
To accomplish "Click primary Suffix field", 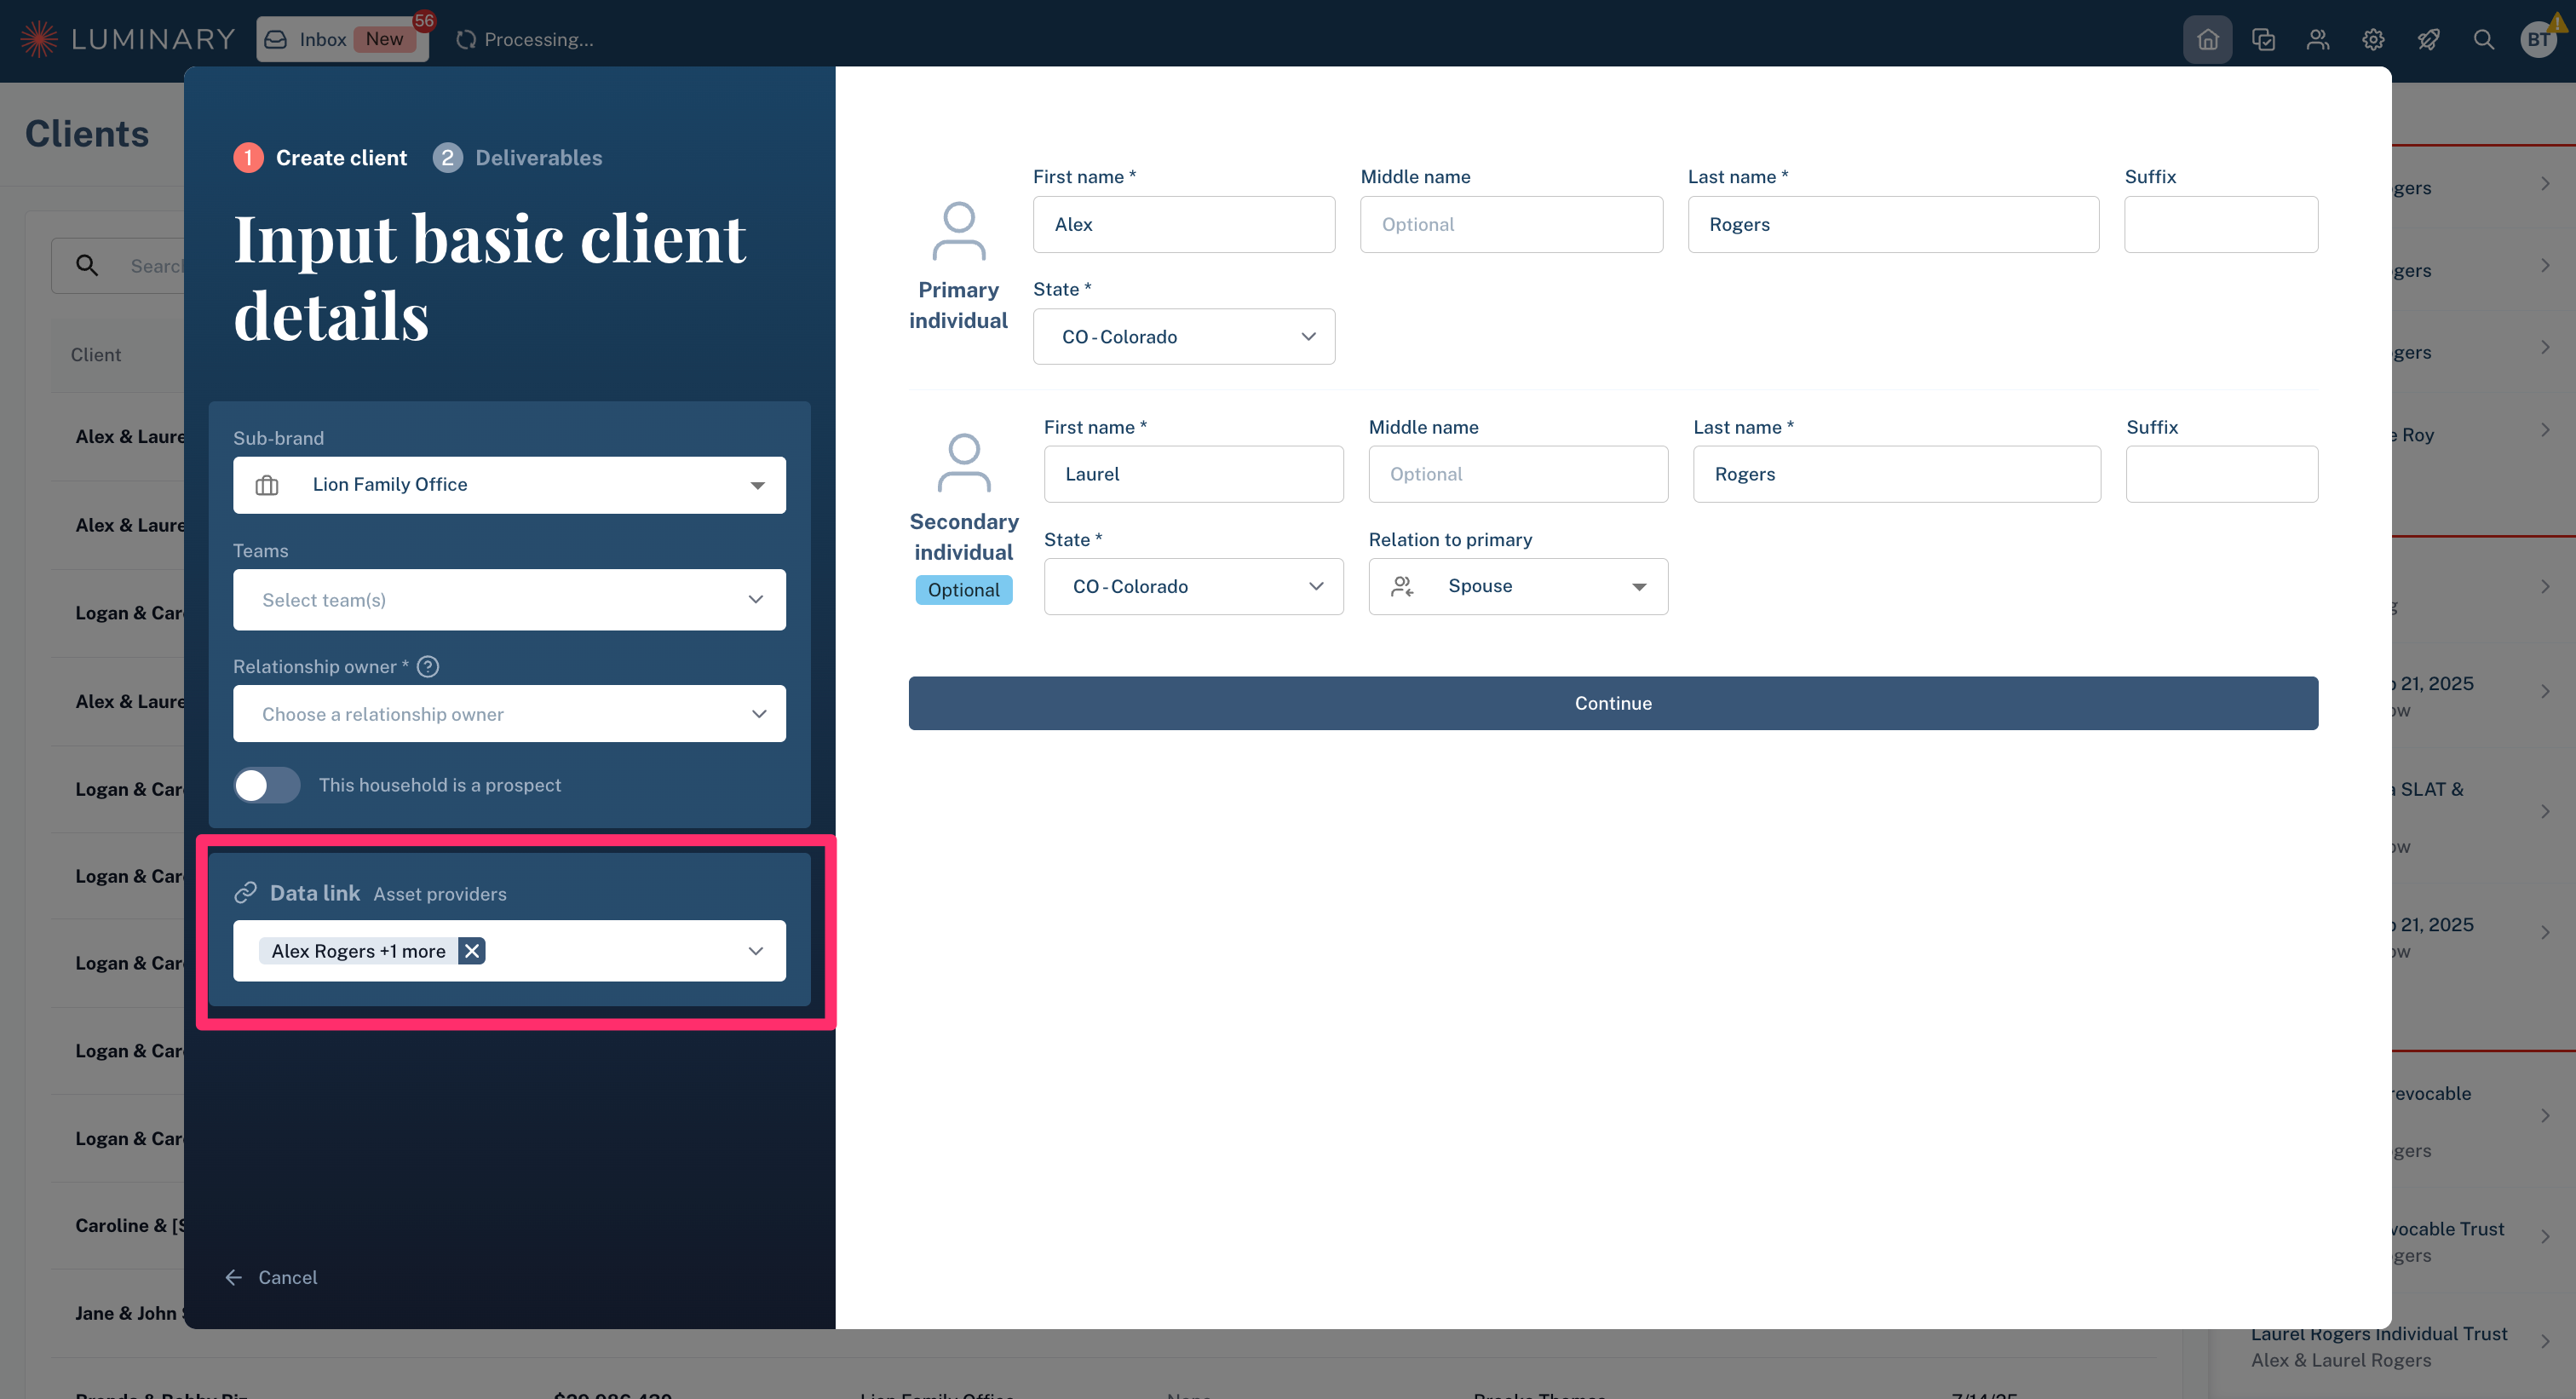I will (2221, 225).
